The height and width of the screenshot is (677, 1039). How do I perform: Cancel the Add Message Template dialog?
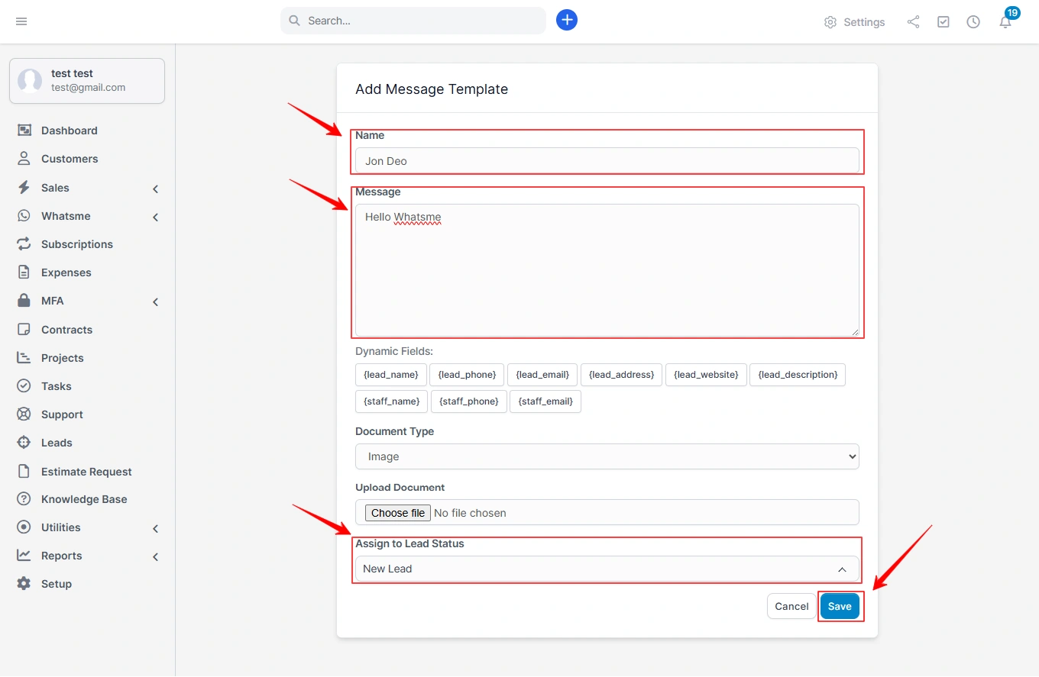point(791,605)
